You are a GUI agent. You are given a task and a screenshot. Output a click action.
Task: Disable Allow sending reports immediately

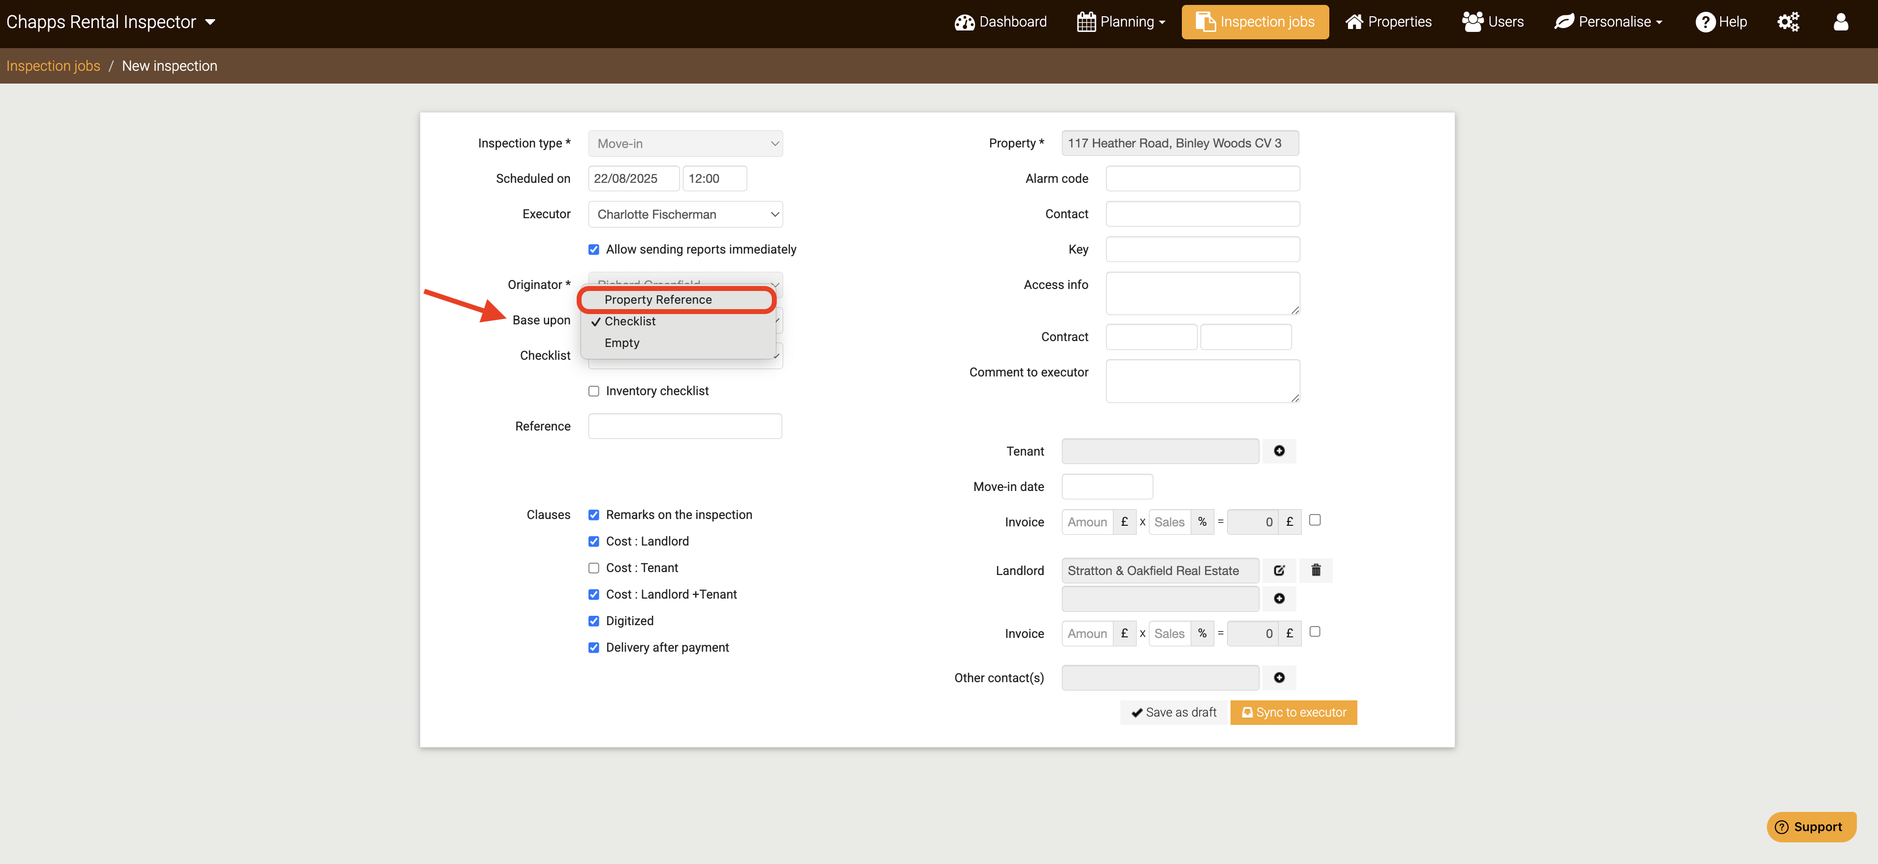tap(593, 249)
